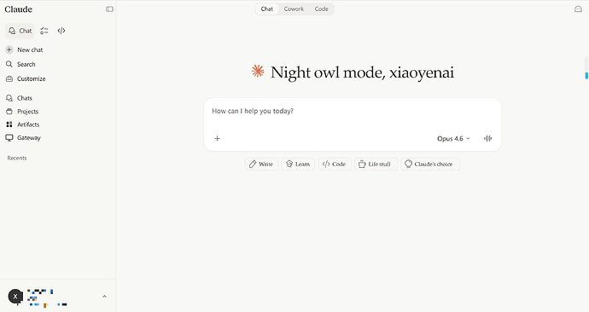Expand the account menu chevron at bottom

pos(104,297)
